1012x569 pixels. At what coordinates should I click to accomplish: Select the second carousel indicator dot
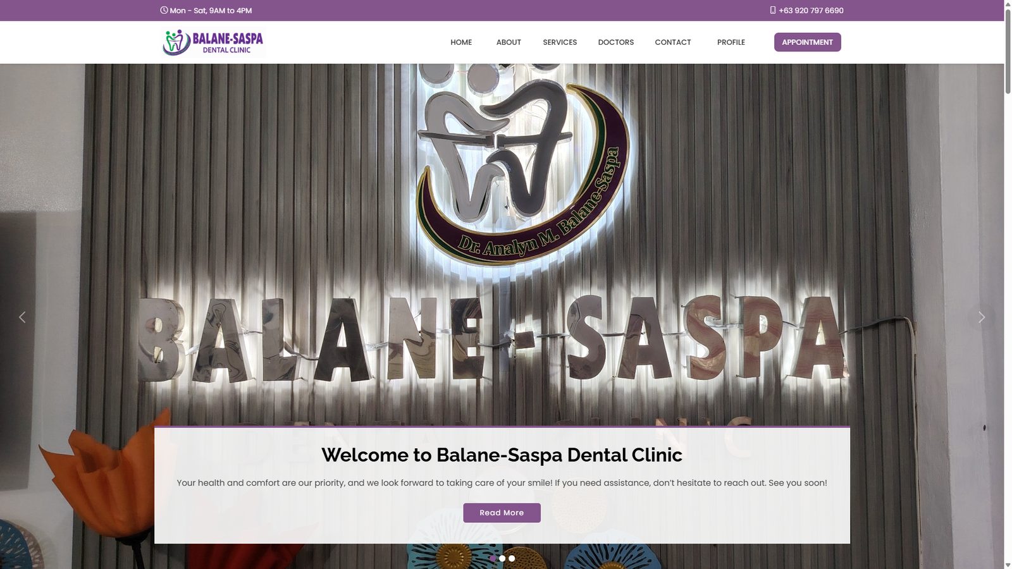click(x=502, y=558)
